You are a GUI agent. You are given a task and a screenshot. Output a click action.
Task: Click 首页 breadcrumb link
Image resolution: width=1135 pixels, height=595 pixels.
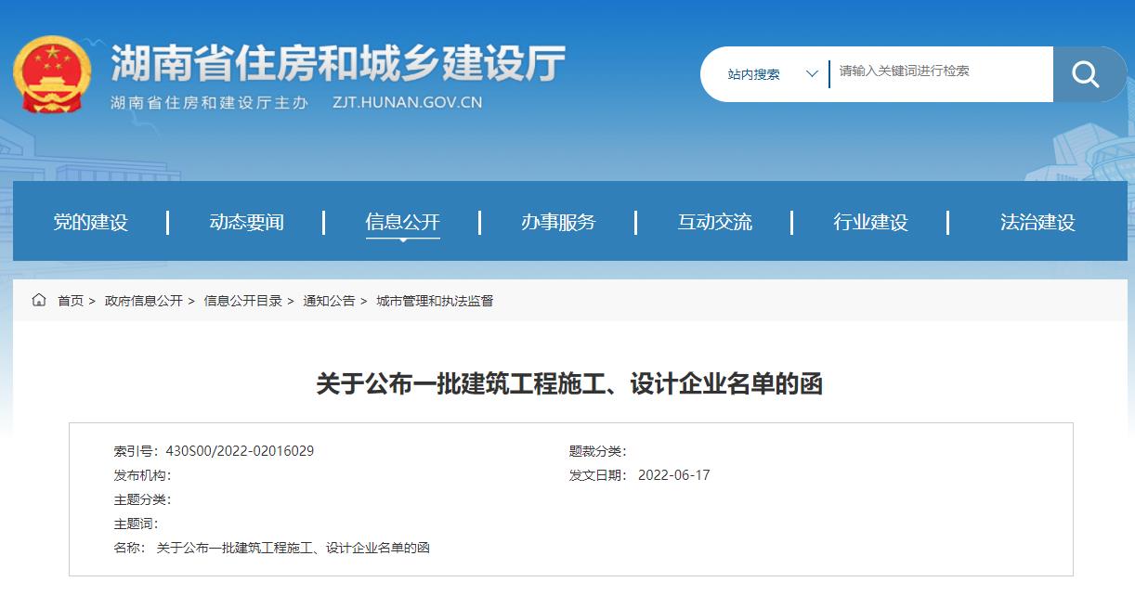click(71, 301)
